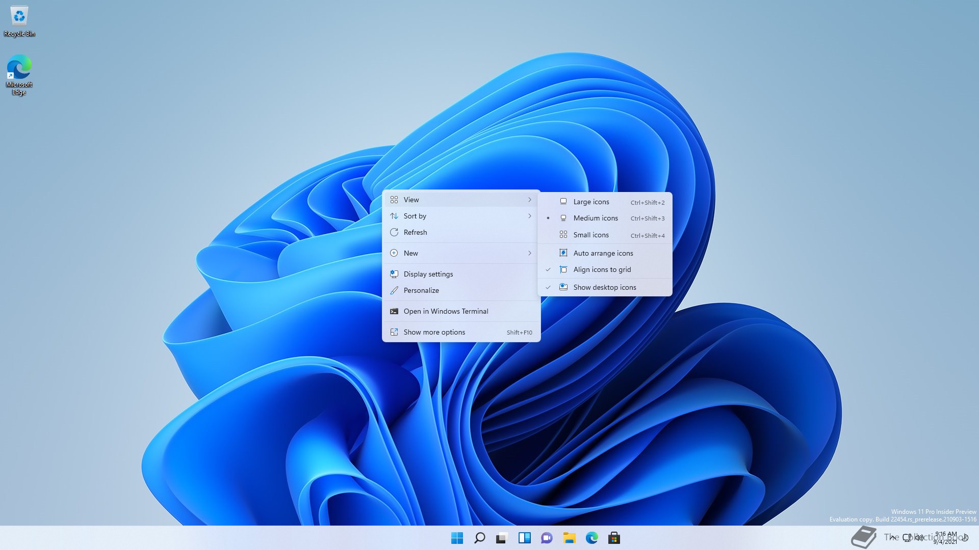
Task: Open Task View from the taskbar
Action: pyautogui.click(x=502, y=538)
